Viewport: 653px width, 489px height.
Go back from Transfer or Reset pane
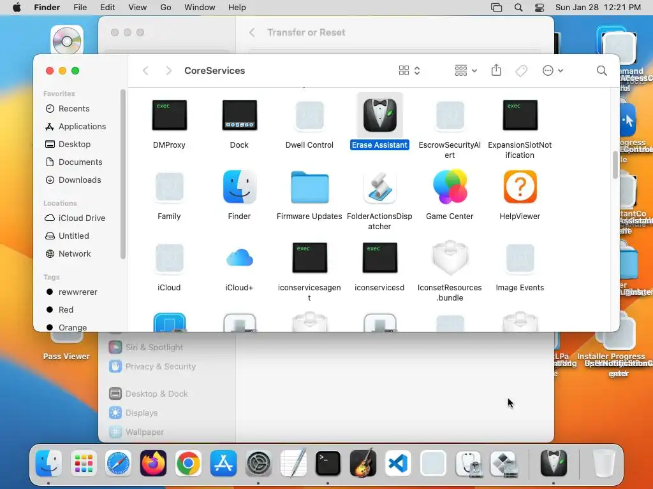252,32
